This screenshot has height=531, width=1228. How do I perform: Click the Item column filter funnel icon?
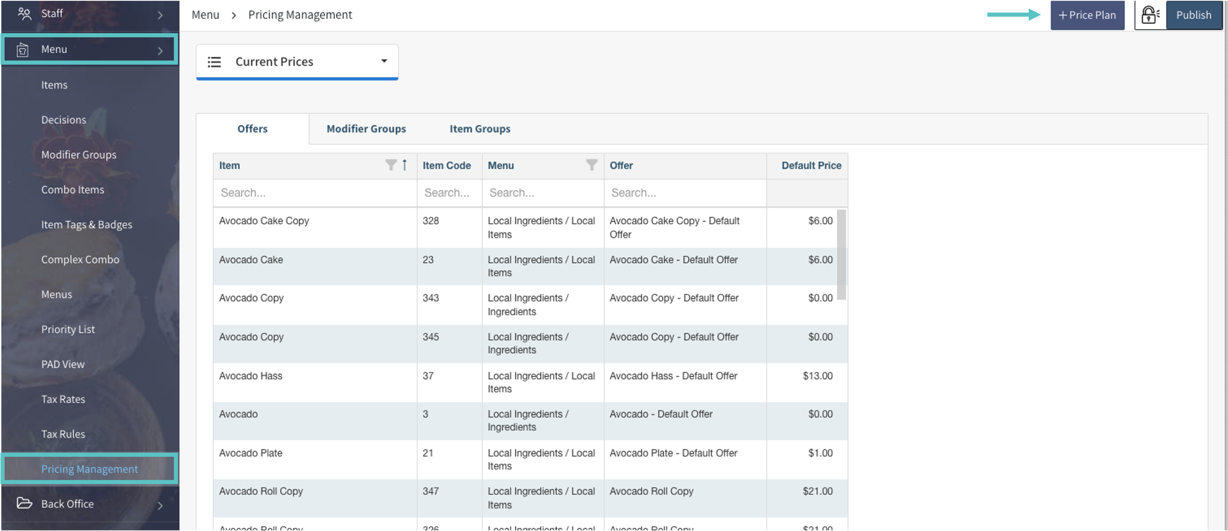(x=390, y=165)
